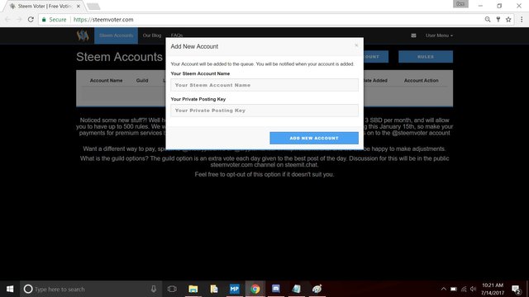Screen dimensions: 529x297
Task: Close the Add New Account dialog
Action: [356, 45]
